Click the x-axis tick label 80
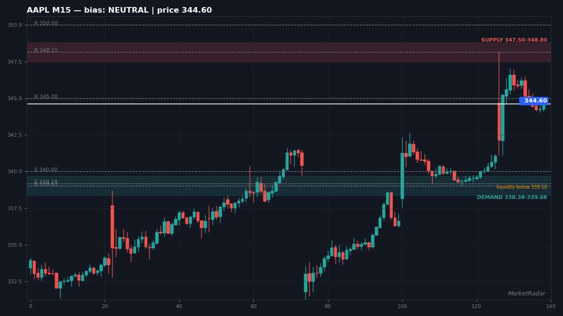 [327, 307]
